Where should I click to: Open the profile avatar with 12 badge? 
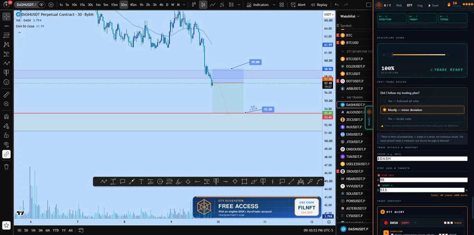[6, 5]
